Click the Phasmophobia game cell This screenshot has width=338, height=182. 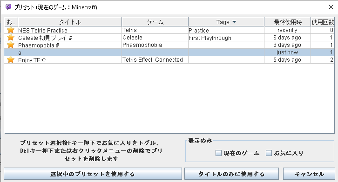[155, 45]
